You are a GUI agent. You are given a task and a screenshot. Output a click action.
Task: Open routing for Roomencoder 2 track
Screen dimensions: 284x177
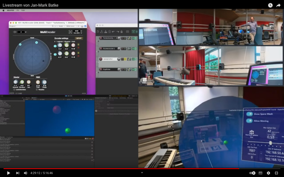pyautogui.click(x=129, y=49)
